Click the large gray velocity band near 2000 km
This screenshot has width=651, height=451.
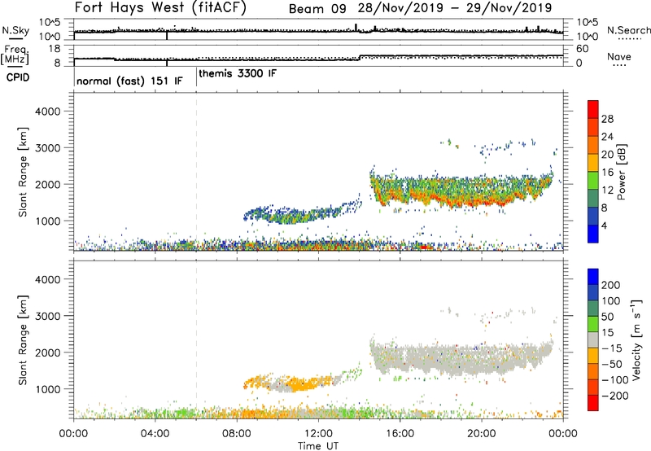coord(461,357)
